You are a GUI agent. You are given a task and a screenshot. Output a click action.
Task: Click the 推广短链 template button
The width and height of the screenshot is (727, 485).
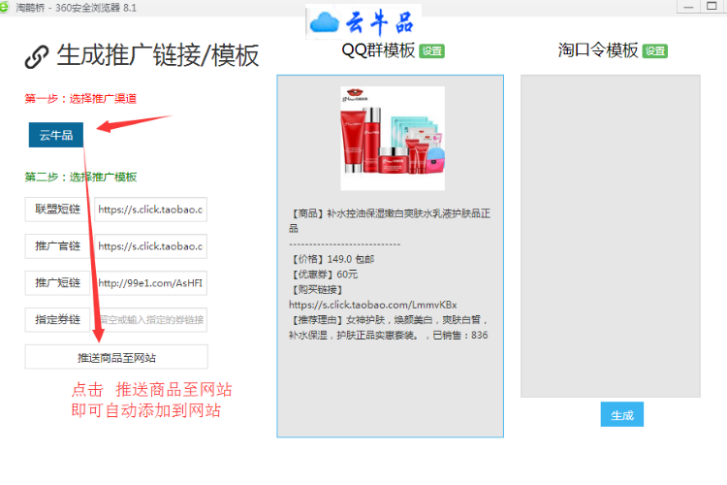click(57, 282)
